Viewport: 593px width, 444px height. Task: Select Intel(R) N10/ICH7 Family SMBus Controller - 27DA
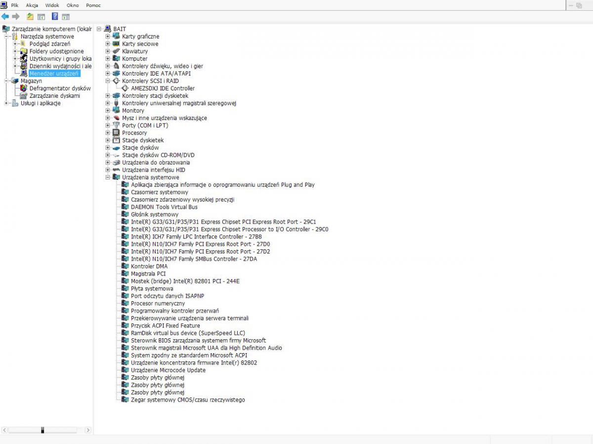(194, 258)
